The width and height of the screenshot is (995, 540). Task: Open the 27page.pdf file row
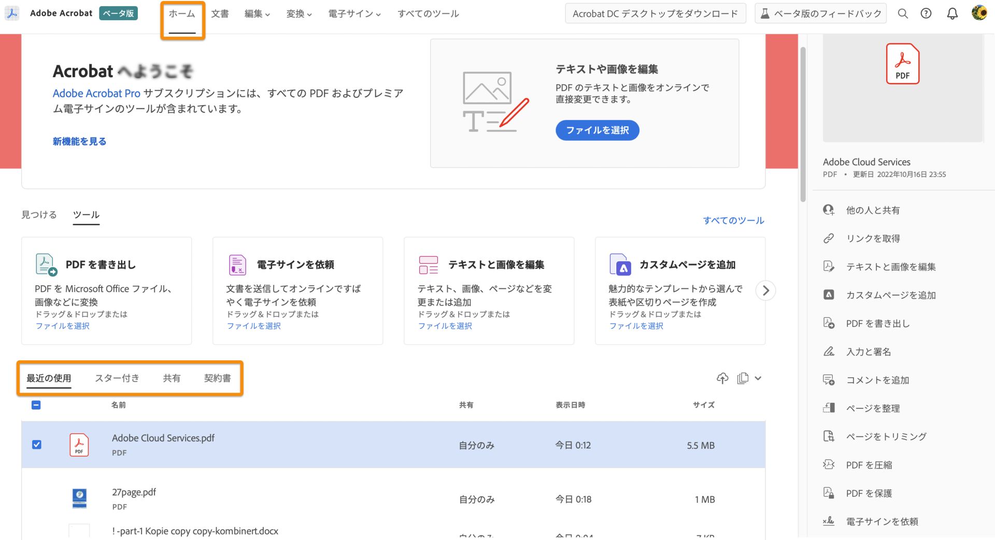tap(393, 499)
